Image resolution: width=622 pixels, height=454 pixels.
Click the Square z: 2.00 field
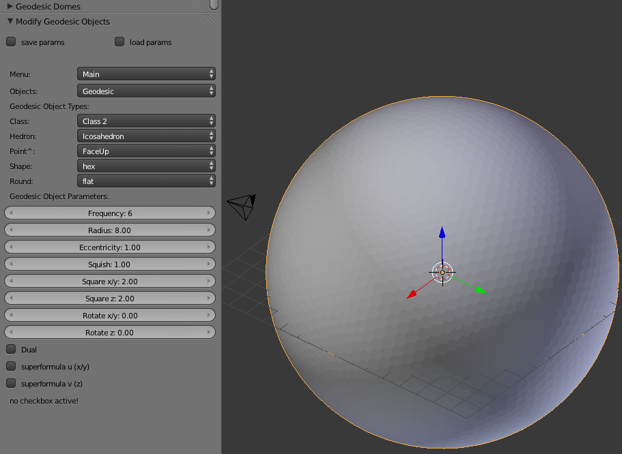110,299
